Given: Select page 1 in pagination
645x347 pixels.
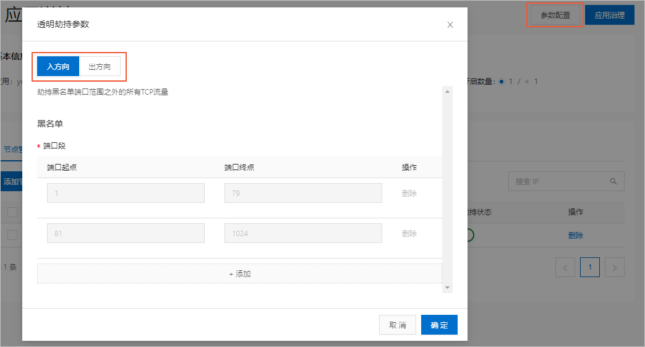Looking at the screenshot, I should point(590,268).
